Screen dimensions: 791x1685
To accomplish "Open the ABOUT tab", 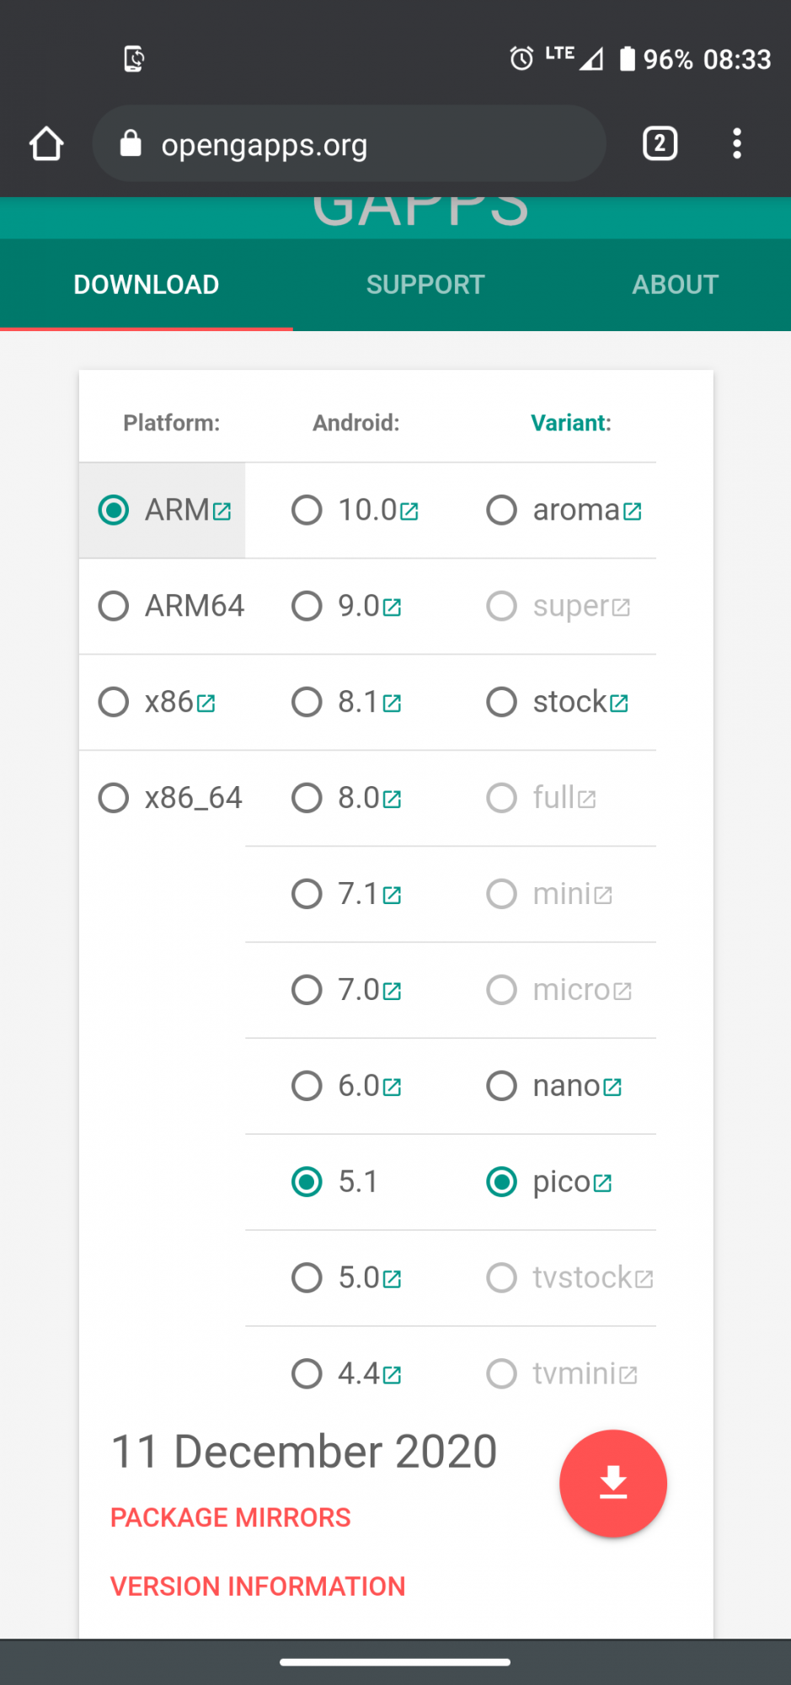I will [675, 285].
